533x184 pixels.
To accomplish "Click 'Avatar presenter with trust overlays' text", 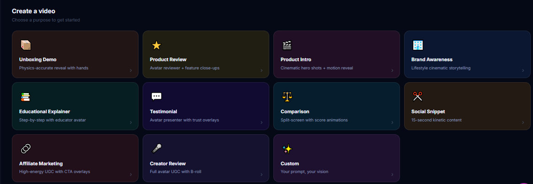I will 184,120.
